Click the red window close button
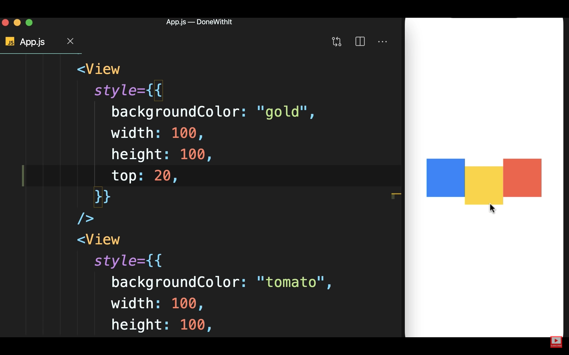 (5, 22)
